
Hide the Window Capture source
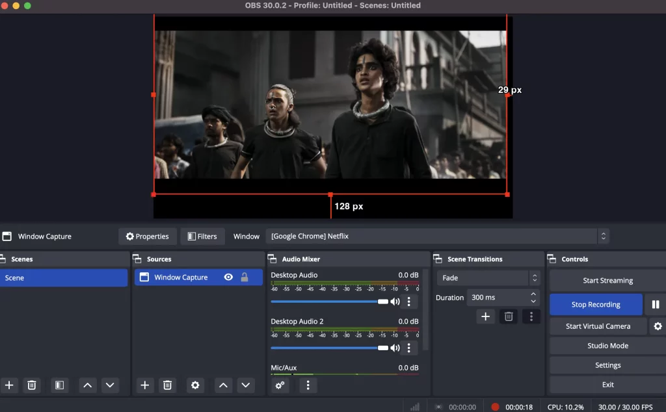point(228,277)
